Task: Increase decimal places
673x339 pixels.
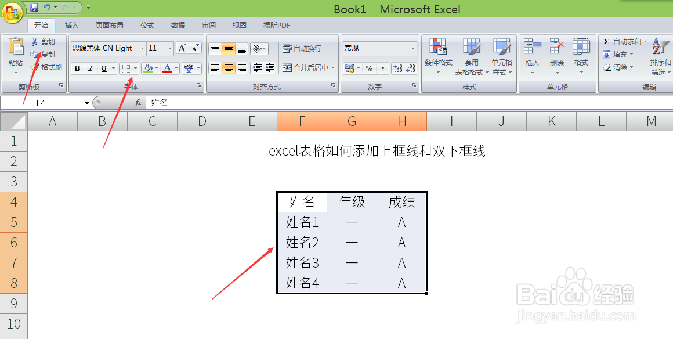Action: pyautogui.click(x=398, y=68)
